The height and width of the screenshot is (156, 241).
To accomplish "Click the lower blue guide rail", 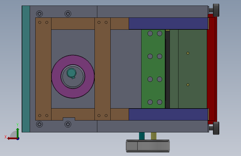I will (168, 114).
